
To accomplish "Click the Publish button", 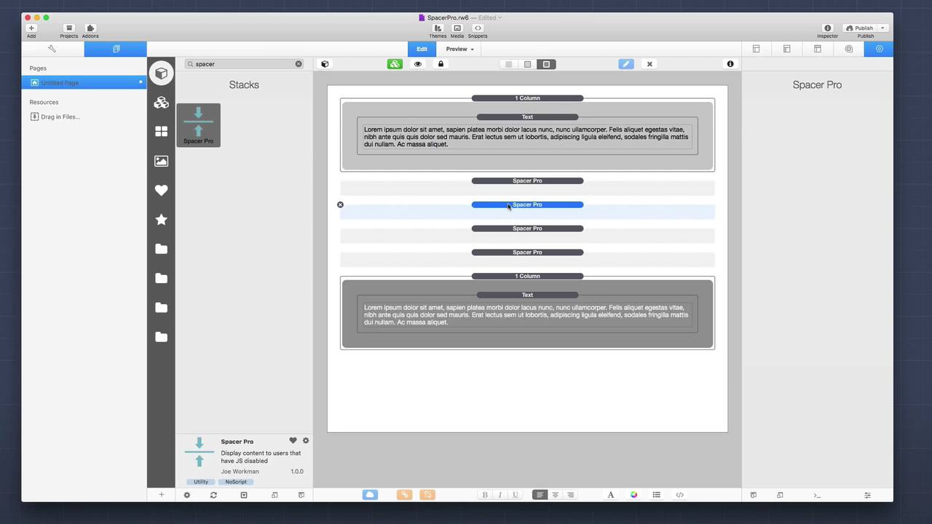I will click(x=859, y=28).
